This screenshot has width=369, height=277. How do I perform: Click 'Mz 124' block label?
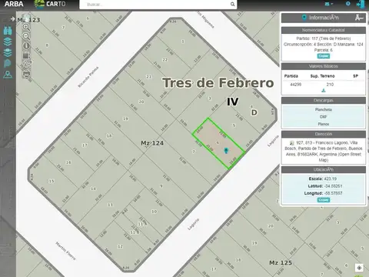(x=152, y=143)
